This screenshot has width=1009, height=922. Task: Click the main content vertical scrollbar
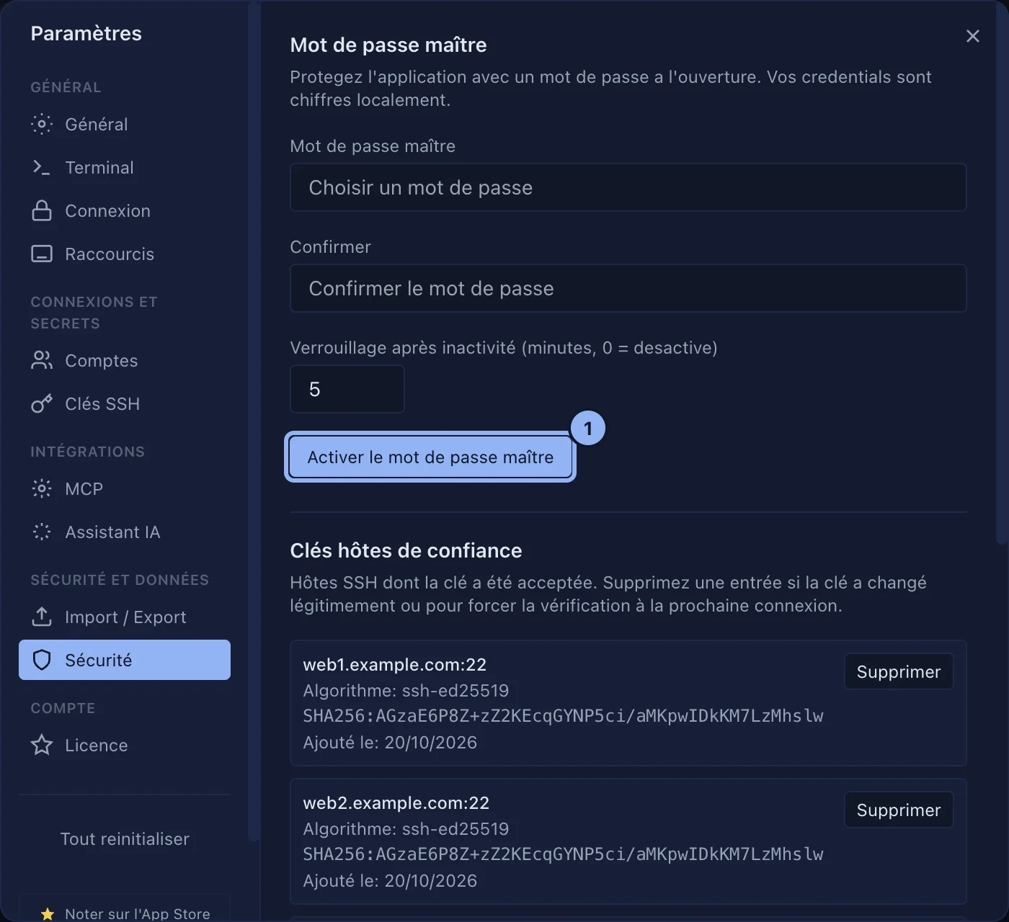point(1002,274)
